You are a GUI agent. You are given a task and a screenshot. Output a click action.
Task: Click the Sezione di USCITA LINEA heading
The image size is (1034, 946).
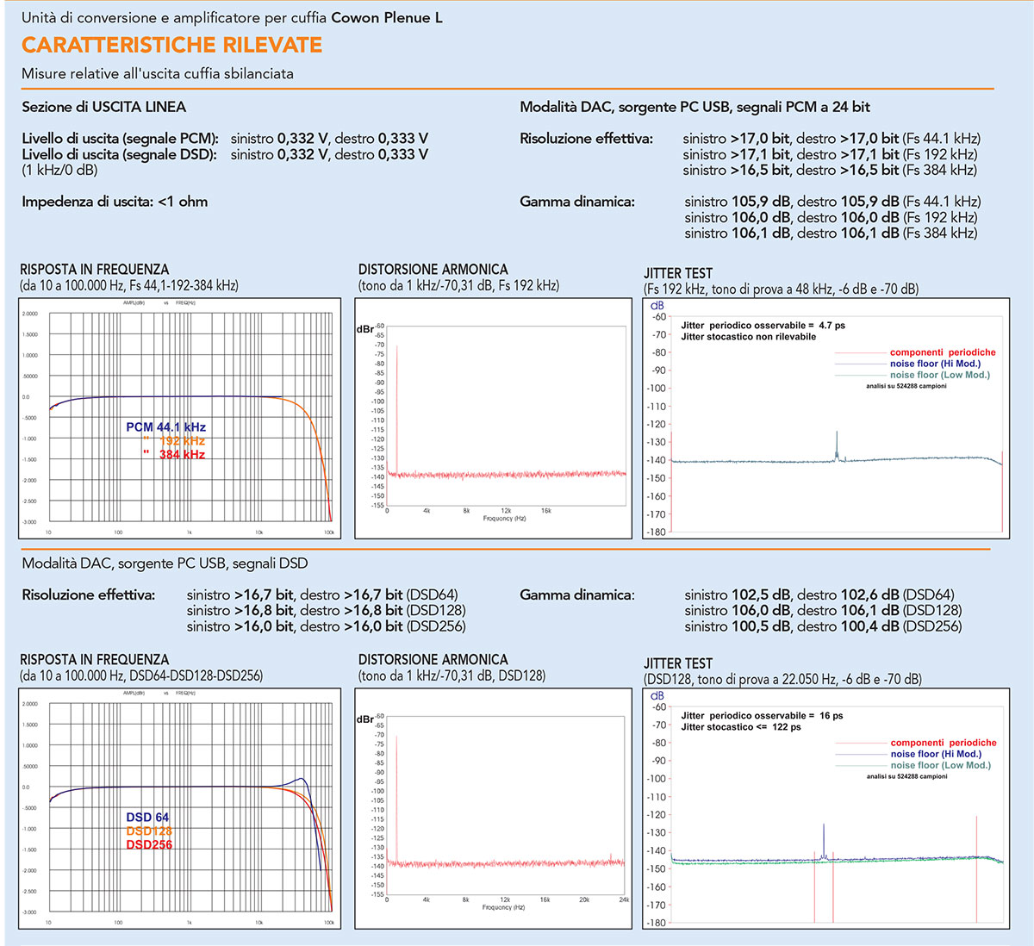(103, 107)
